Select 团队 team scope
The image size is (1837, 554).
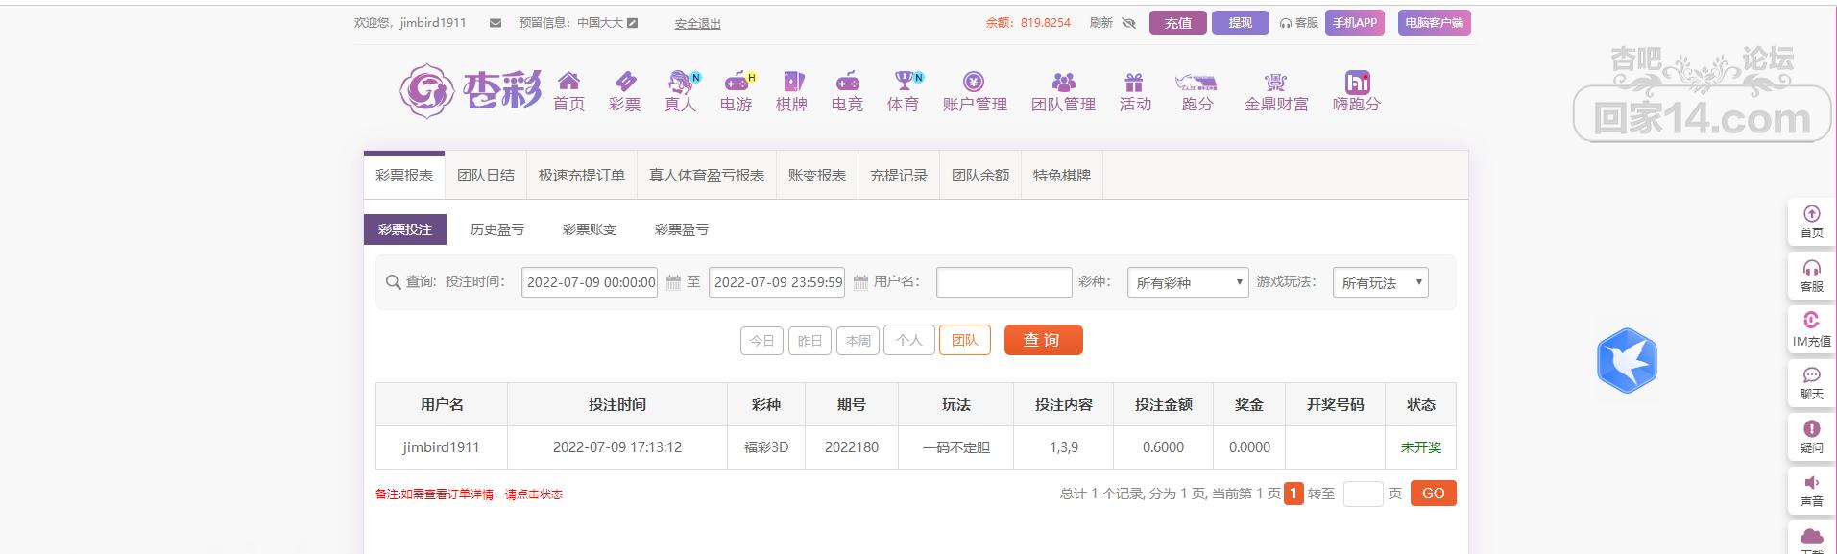coord(965,340)
